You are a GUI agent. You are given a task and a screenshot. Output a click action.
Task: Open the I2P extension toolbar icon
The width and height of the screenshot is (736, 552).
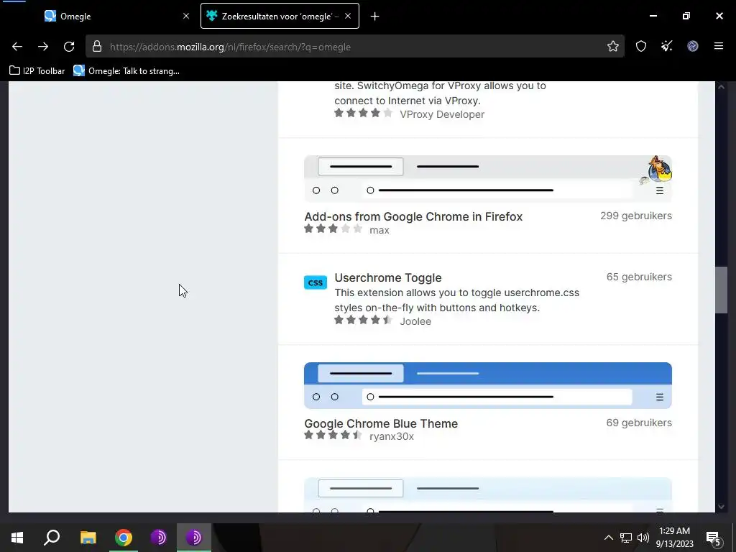click(x=692, y=46)
